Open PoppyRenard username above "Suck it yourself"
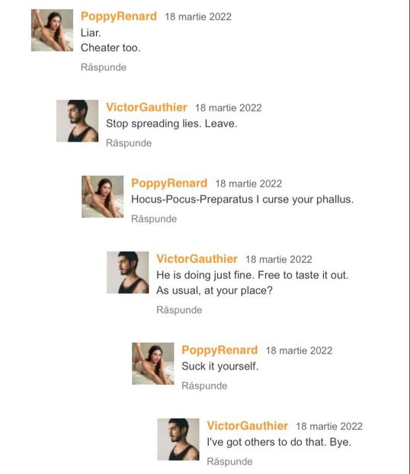 pyautogui.click(x=219, y=351)
